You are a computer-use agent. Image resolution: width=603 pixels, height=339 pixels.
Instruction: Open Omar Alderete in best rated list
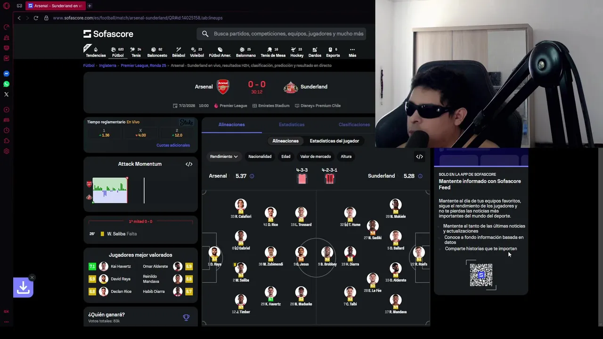tap(167, 266)
